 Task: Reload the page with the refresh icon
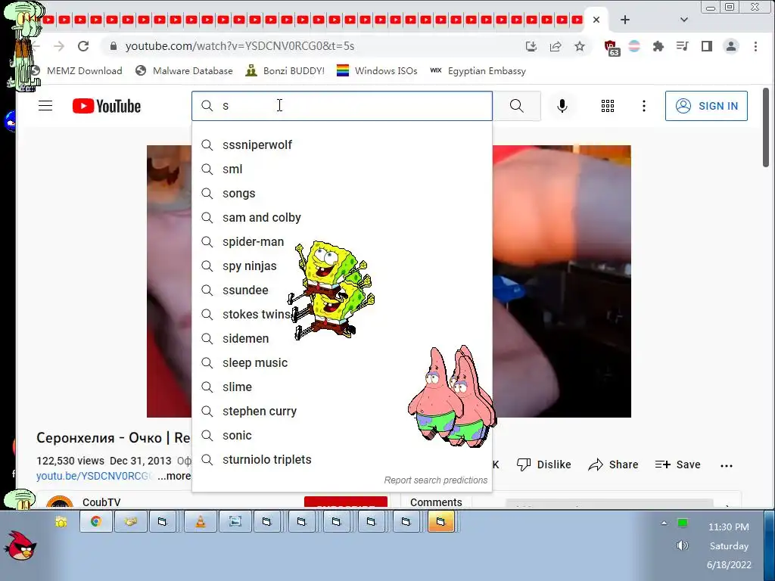pos(83,46)
